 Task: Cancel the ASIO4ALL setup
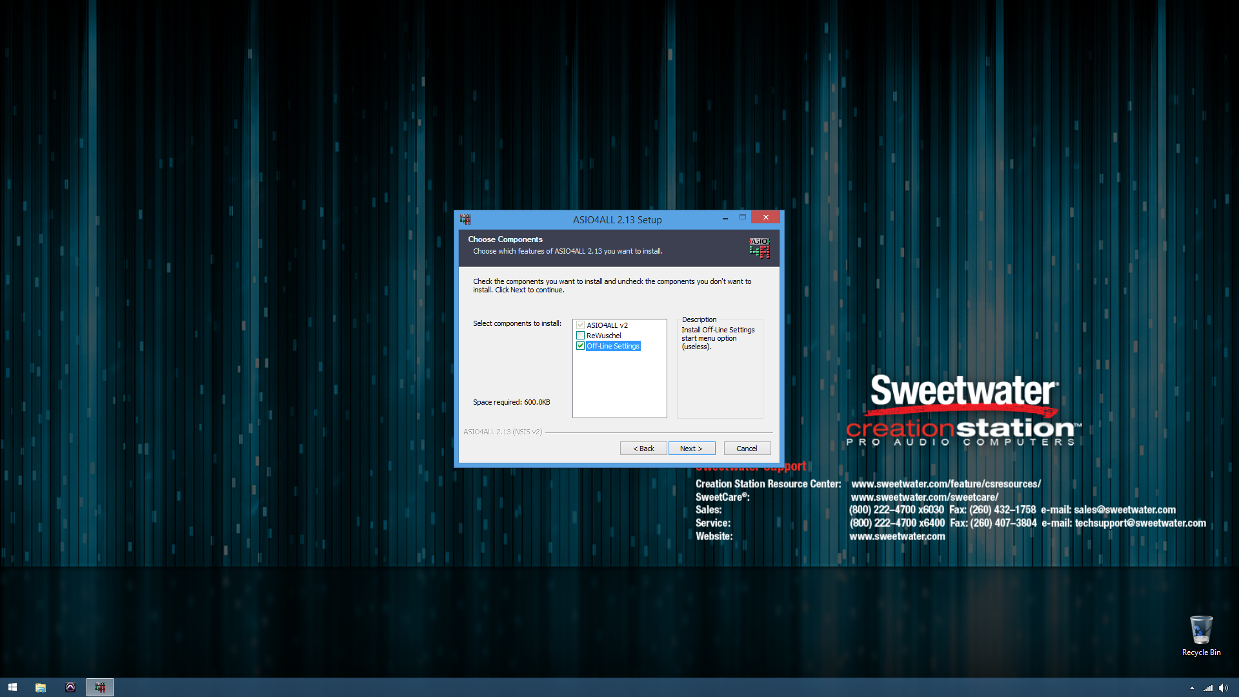point(747,449)
